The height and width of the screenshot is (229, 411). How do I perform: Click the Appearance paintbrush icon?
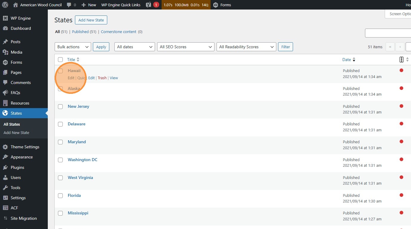pyautogui.click(x=5, y=157)
